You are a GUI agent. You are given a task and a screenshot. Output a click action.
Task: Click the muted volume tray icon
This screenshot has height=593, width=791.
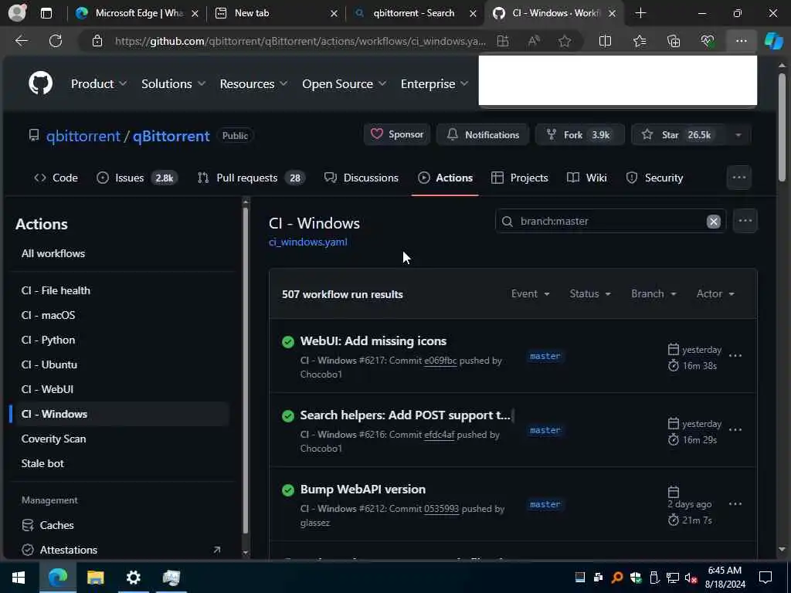click(x=690, y=578)
